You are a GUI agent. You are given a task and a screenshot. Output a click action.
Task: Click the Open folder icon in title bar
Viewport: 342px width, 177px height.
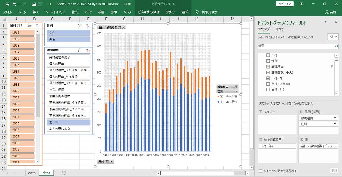pyautogui.click(x=34, y=4)
